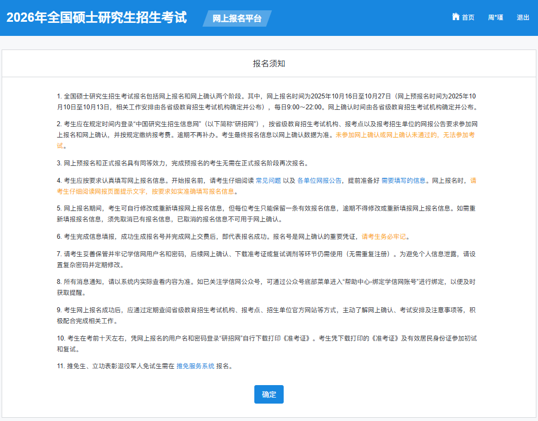Click 退出 to log out
The width and height of the screenshot is (538, 421).
(523, 17)
